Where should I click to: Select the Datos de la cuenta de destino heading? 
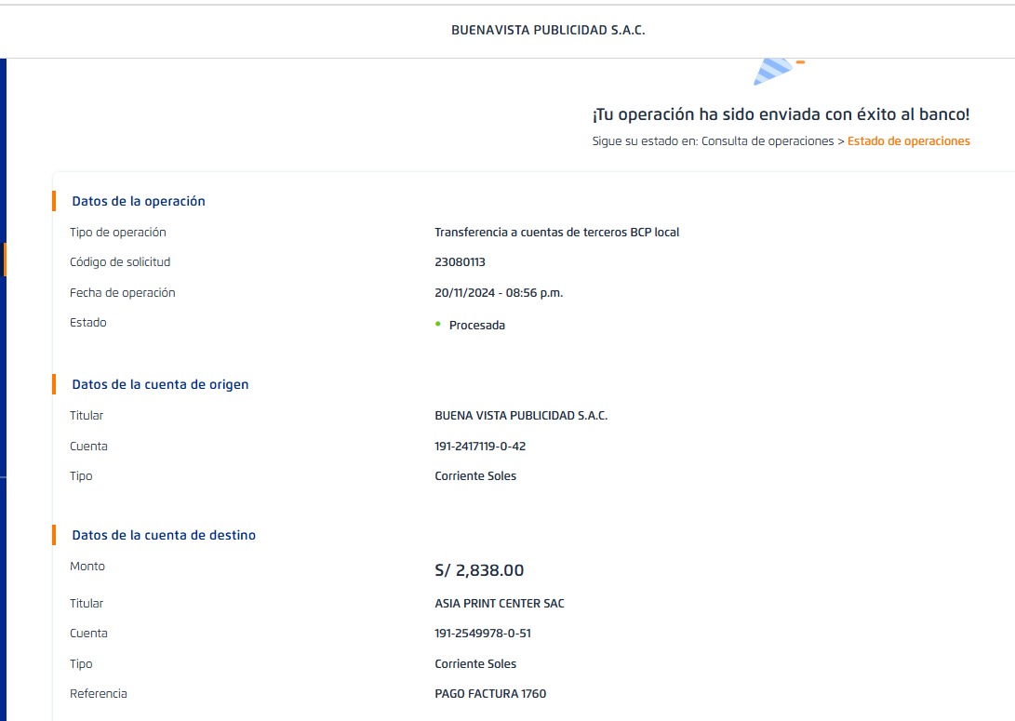click(164, 535)
